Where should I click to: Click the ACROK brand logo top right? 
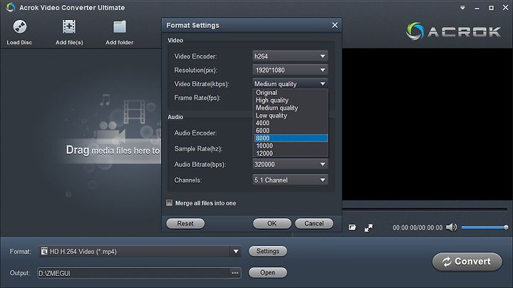pyautogui.click(x=453, y=31)
